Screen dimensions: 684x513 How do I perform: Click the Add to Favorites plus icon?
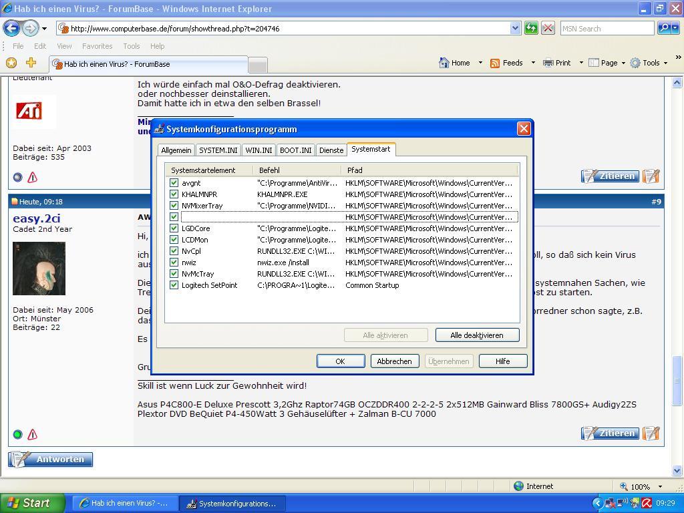(x=31, y=63)
